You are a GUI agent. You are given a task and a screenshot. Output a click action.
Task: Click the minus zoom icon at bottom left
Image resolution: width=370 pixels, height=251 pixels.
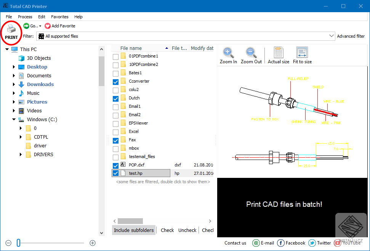point(8,243)
